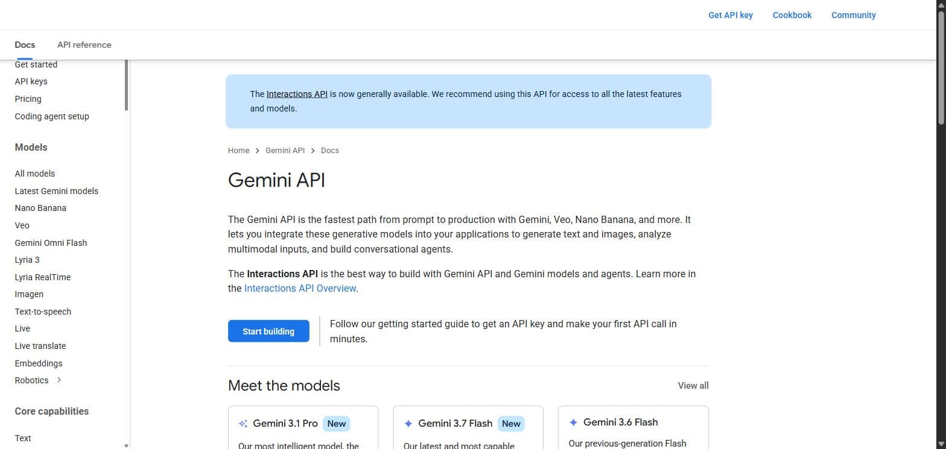946x449 pixels.
Task: Go to Docs breadcrumb
Action: pos(330,151)
